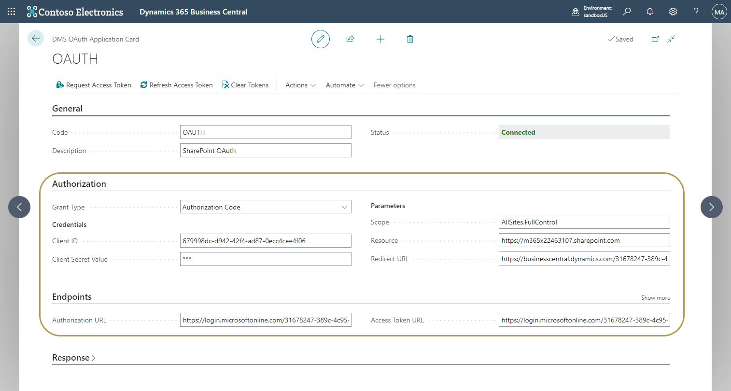
Task: Select Fewer options in the action bar
Action: pyautogui.click(x=394, y=85)
